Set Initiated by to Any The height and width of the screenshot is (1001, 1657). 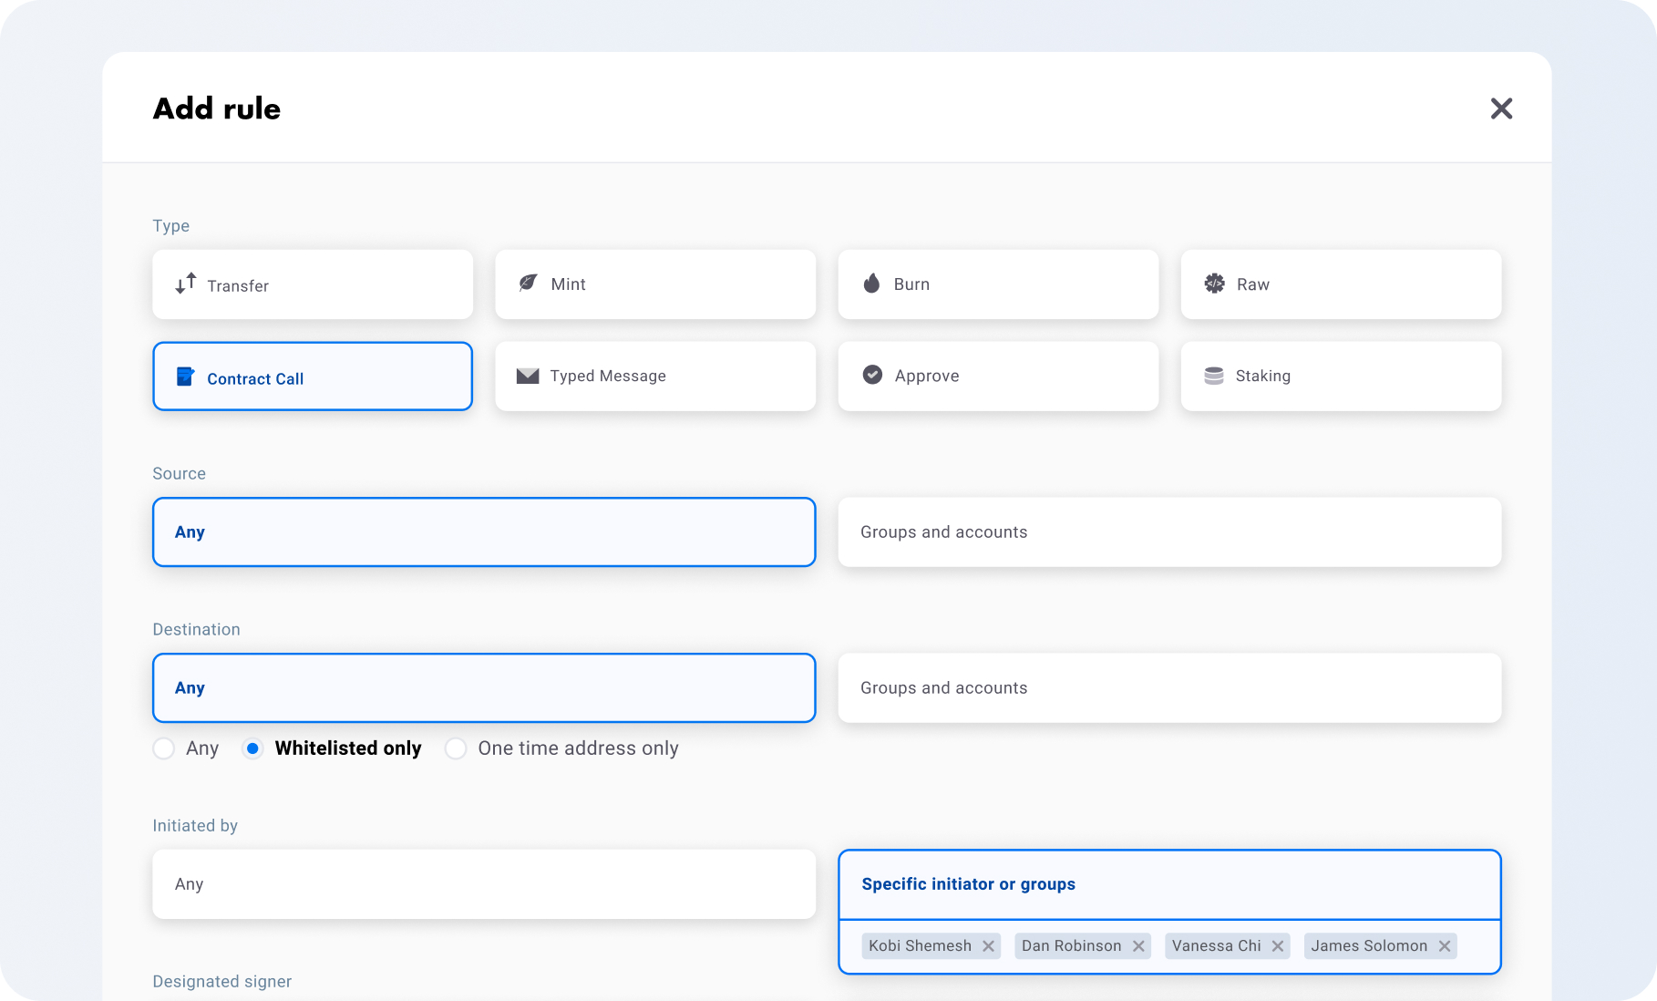484,884
